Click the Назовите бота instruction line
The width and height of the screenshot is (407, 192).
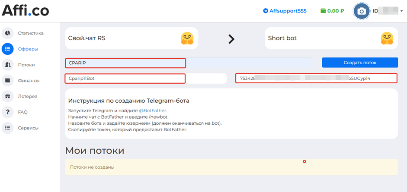click(145, 123)
